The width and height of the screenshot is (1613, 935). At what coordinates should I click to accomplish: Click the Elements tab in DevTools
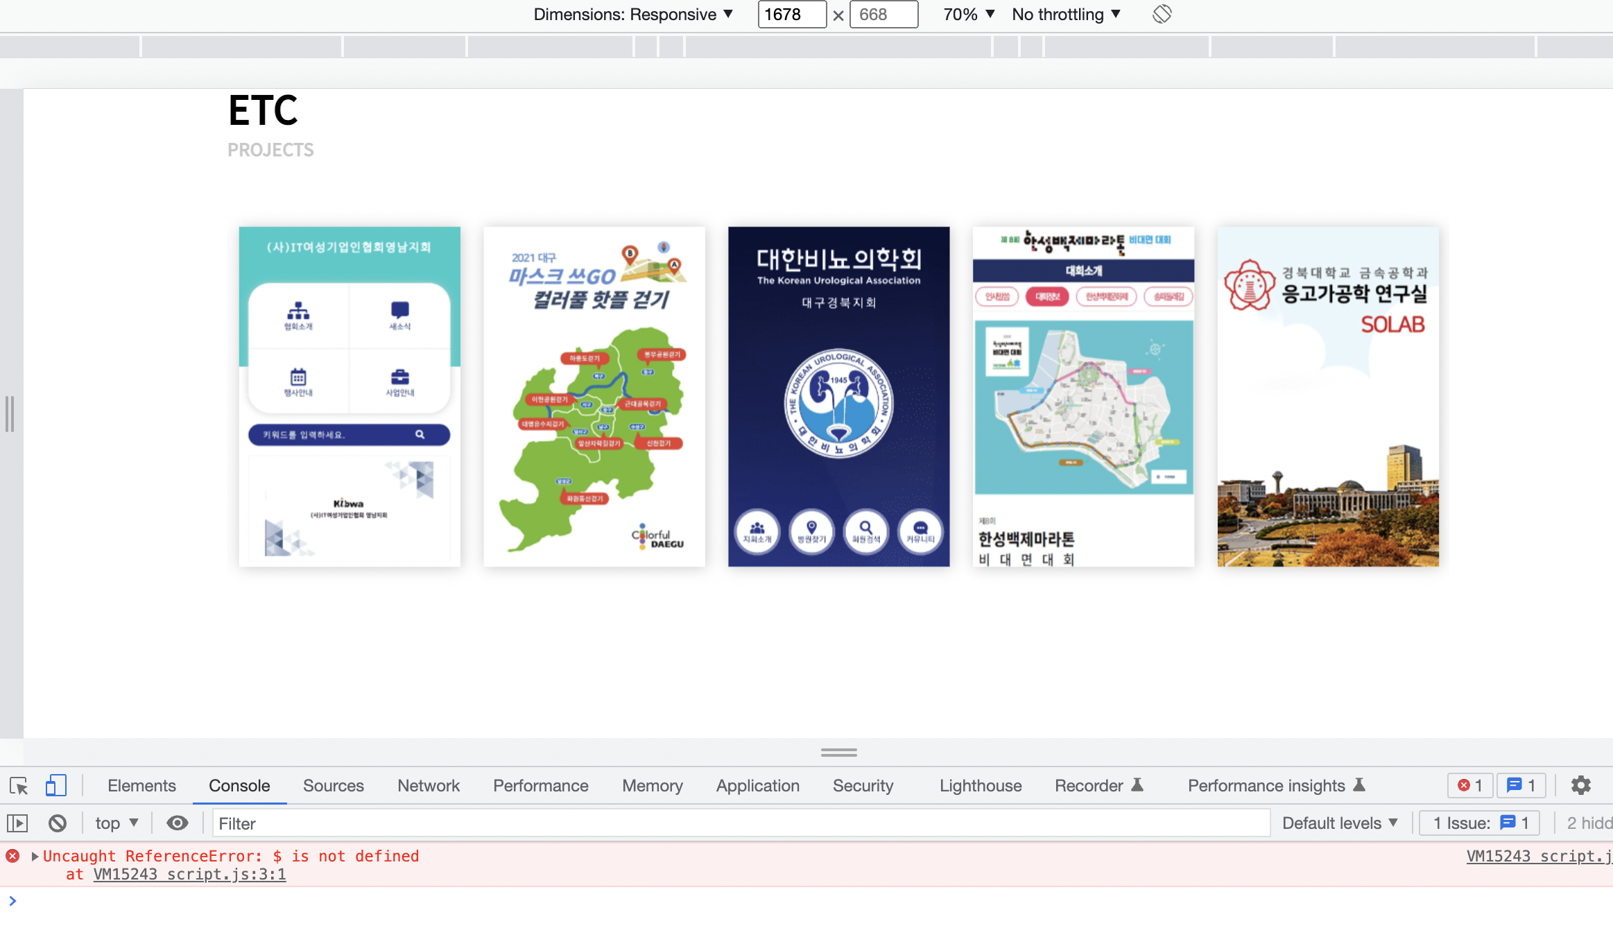tap(141, 786)
